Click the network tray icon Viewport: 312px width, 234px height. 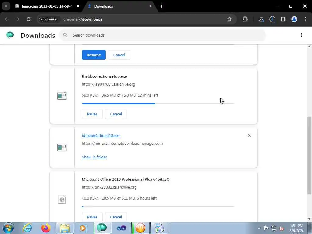point(274,228)
